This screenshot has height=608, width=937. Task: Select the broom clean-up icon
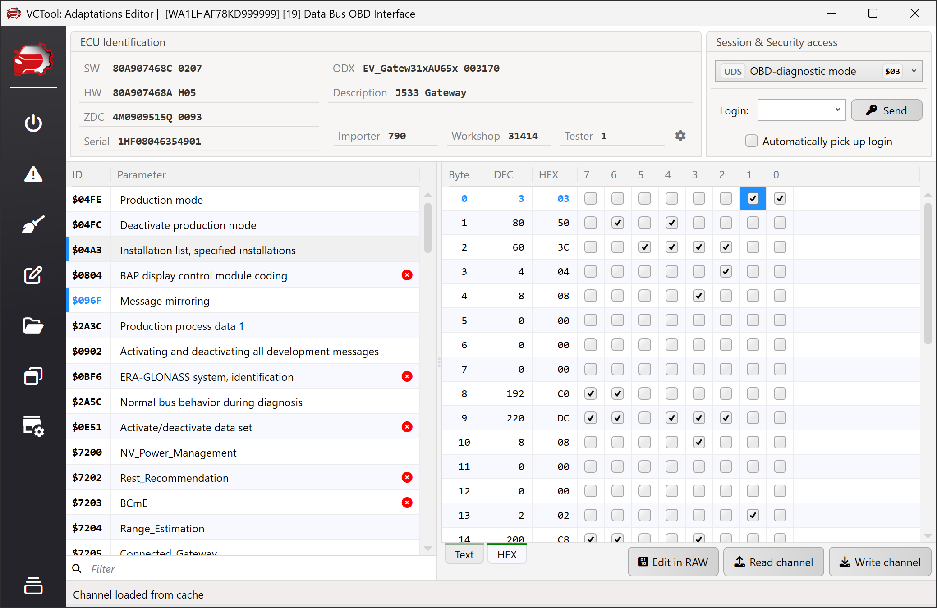[x=33, y=224]
